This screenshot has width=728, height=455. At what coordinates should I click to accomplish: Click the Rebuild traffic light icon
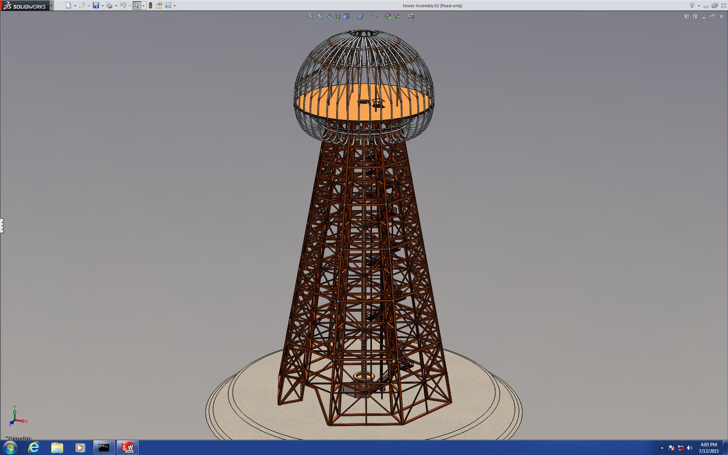(x=151, y=5)
